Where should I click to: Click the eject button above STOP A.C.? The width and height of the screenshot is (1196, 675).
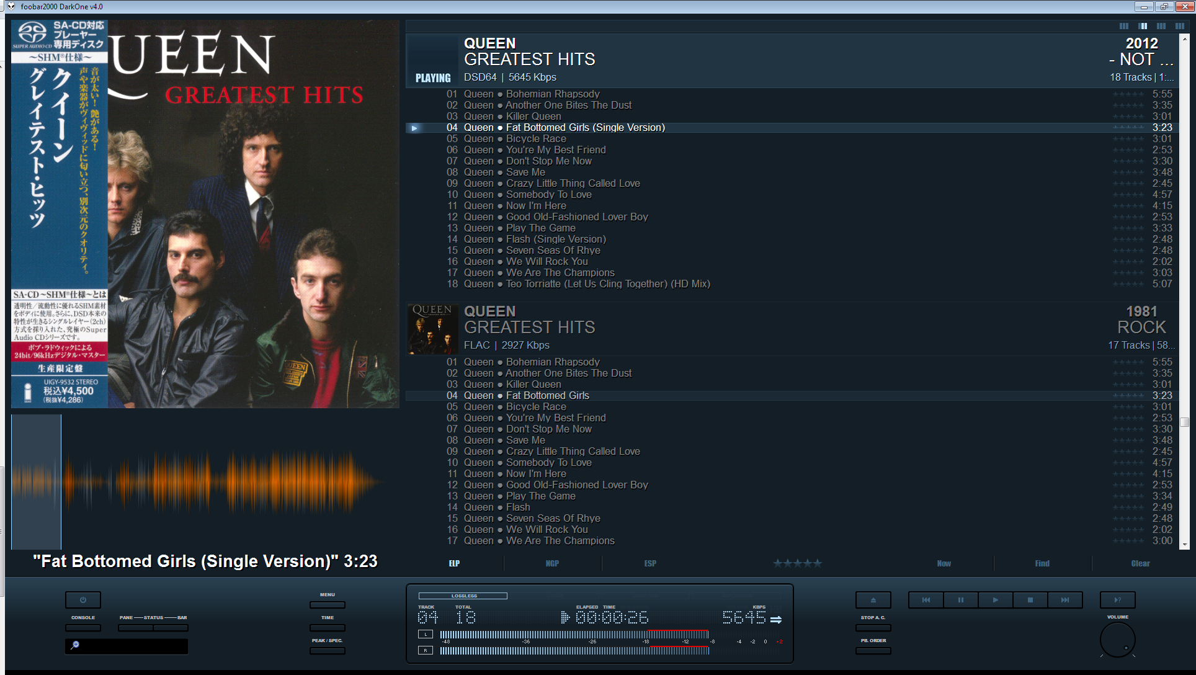click(873, 600)
